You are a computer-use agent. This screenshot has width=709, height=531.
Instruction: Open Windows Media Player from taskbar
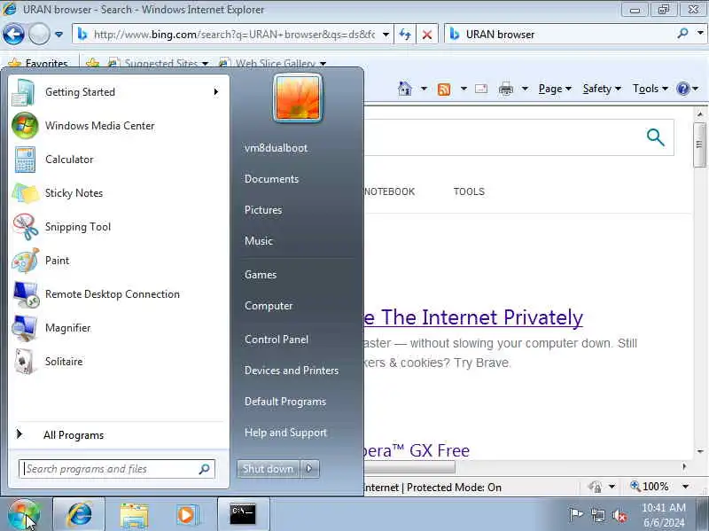coord(186,515)
